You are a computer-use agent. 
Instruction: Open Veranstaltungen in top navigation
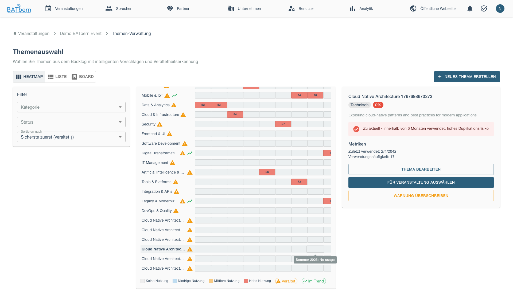(x=64, y=9)
